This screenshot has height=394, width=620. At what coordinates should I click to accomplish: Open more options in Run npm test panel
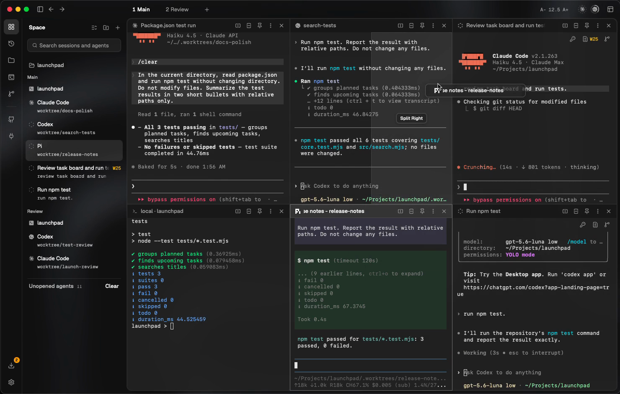598,211
